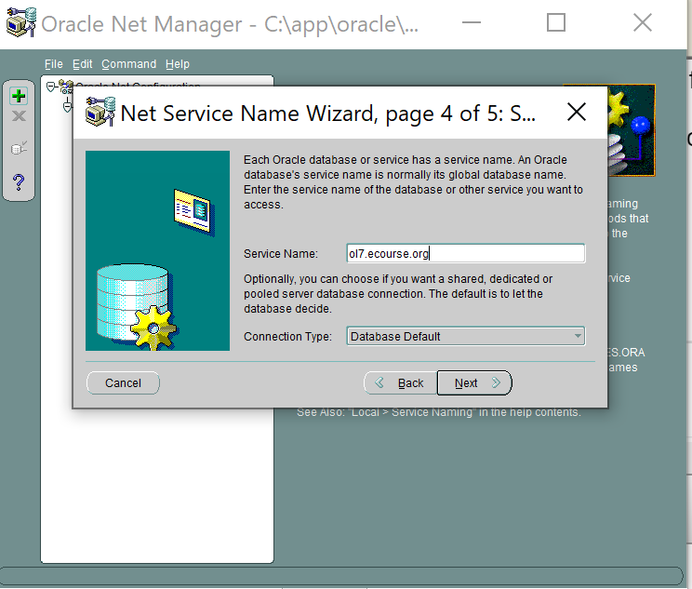The image size is (692, 589).
Task: Expand the Local child tree node
Action: tap(67, 105)
